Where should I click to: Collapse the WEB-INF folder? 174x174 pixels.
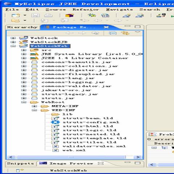tap(34, 110)
